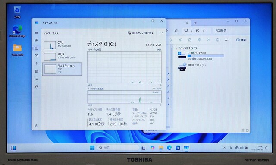Select the Office2024 folder on desktop
Image resolution: width=276 pixels, height=165 pixels.
(17, 50)
